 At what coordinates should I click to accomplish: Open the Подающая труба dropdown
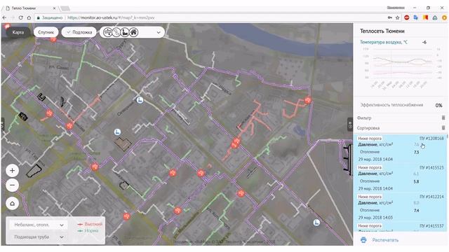tap(39, 237)
